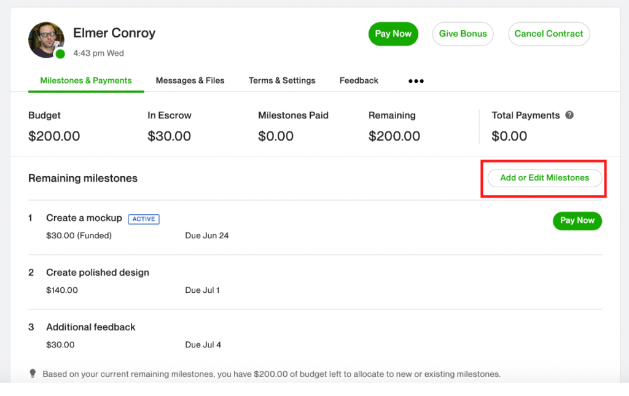629x396 pixels.
Task: Open the Elmer Conroy name link
Action: (x=114, y=33)
